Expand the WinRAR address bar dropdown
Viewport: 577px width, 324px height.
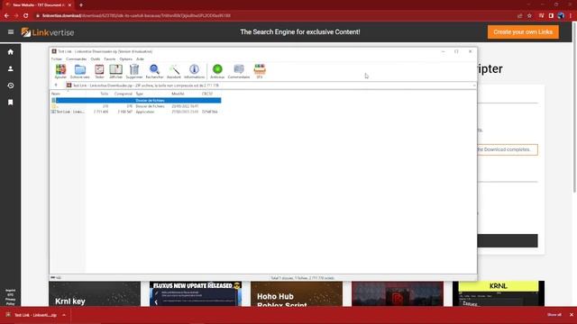click(x=474, y=85)
